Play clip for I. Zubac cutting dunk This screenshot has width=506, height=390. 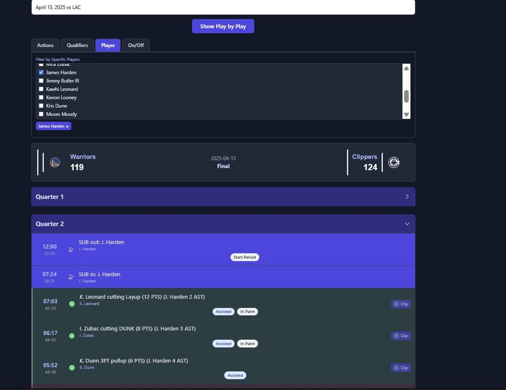[x=401, y=336]
